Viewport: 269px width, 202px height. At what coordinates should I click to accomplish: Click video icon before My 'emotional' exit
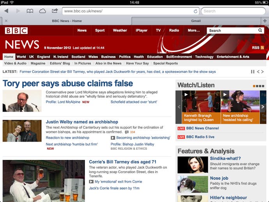coord(91,182)
